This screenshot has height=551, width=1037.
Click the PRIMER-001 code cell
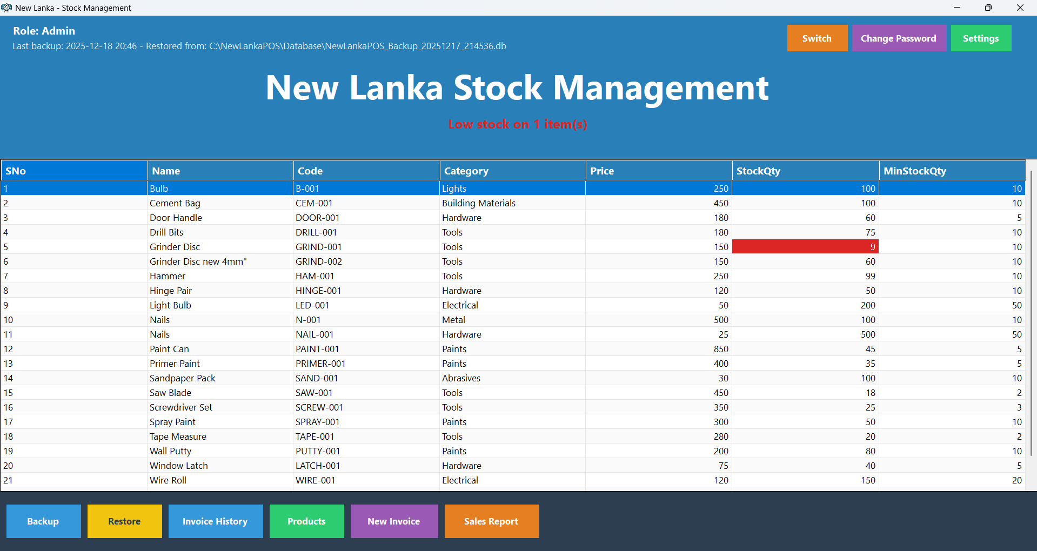pos(367,364)
